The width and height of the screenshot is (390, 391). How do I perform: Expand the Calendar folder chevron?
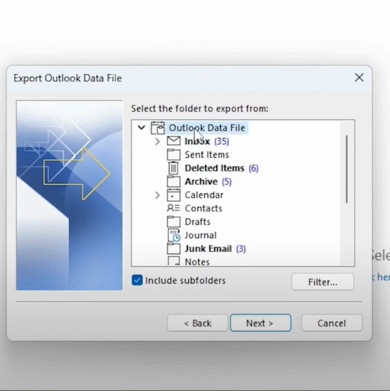pos(157,195)
